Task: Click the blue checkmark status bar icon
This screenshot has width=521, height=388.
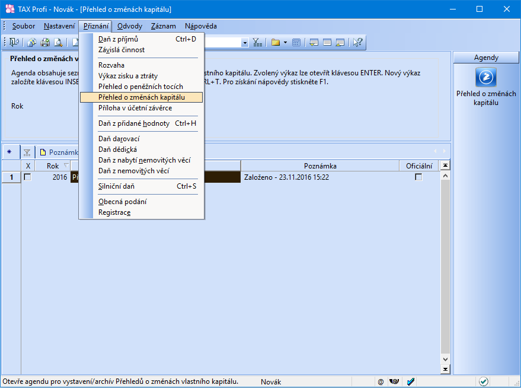Action: click(410, 381)
